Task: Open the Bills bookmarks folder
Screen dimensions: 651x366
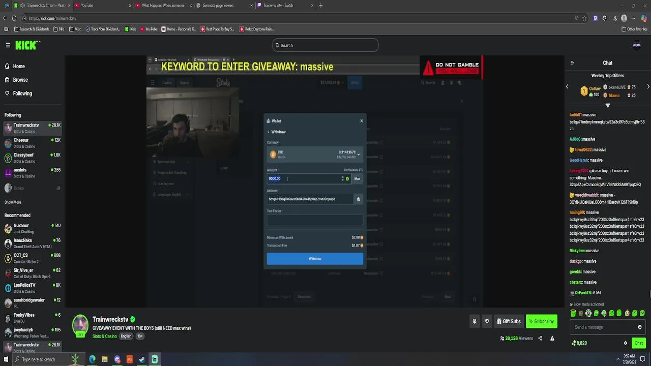Action: click(59, 29)
